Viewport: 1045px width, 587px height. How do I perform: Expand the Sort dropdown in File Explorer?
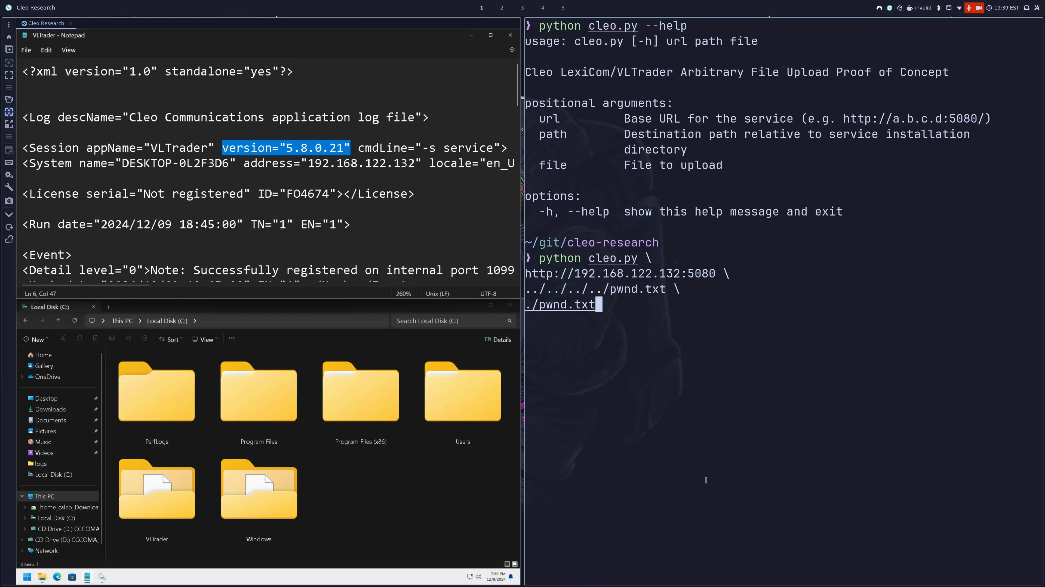[x=171, y=339]
